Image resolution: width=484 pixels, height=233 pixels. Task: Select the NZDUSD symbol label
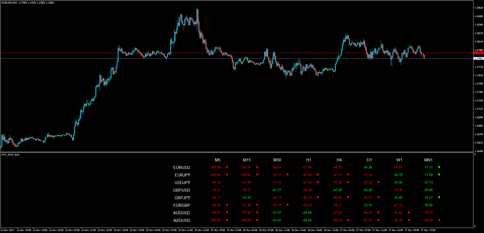click(182, 220)
